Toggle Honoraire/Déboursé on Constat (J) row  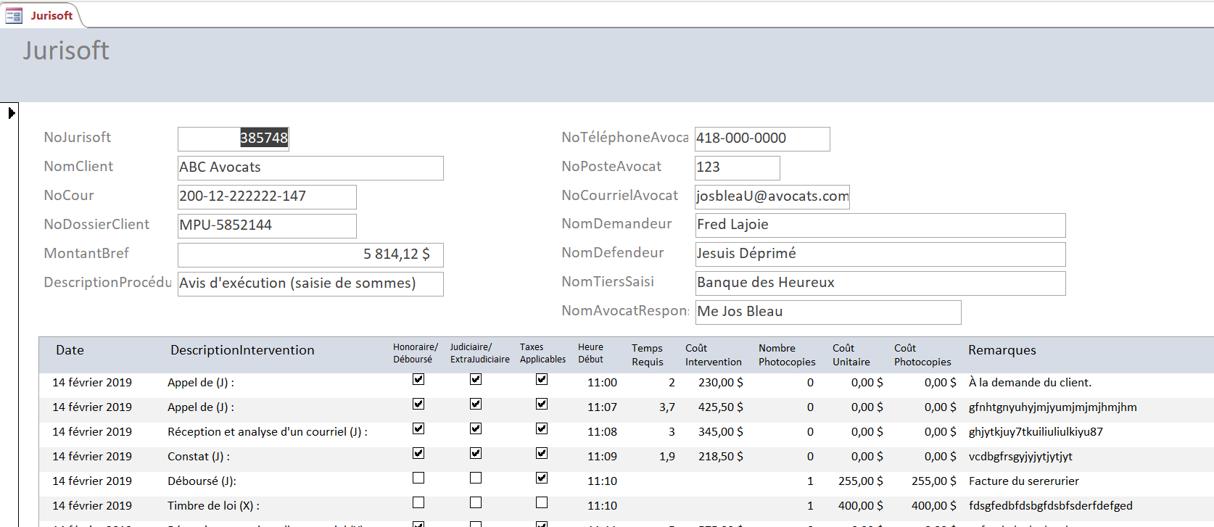tap(418, 453)
